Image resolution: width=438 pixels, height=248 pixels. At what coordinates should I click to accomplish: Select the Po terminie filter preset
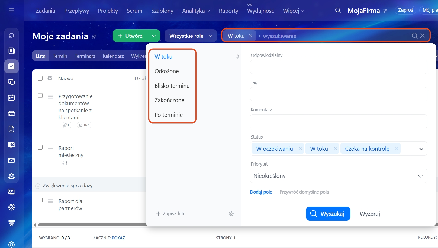pyautogui.click(x=169, y=115)
